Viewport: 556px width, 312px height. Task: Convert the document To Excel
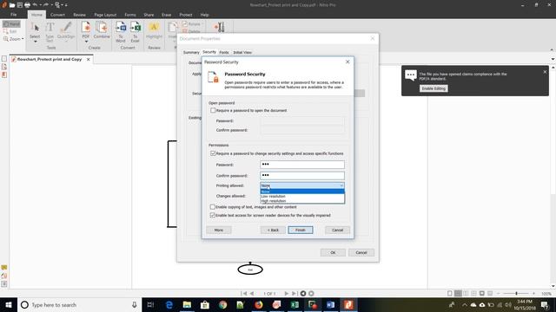[x=136, y=32]
